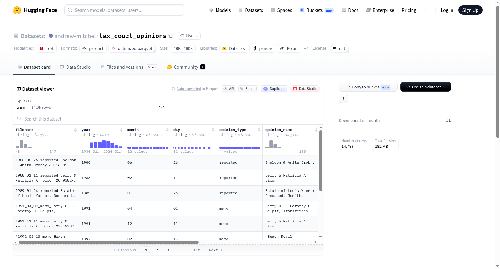This screenshot has width=500, height=269.
Task: Click the magnifier icon in dataset search
Action: click(x=19, y=119)
